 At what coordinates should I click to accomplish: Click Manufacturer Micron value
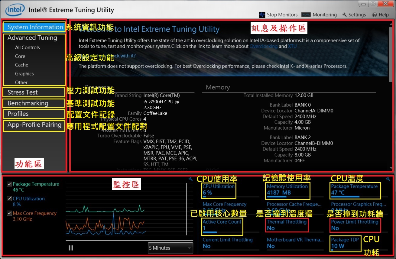302,128
